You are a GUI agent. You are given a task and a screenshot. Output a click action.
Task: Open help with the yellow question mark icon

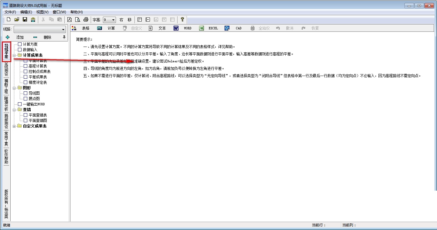coord(182,19)
